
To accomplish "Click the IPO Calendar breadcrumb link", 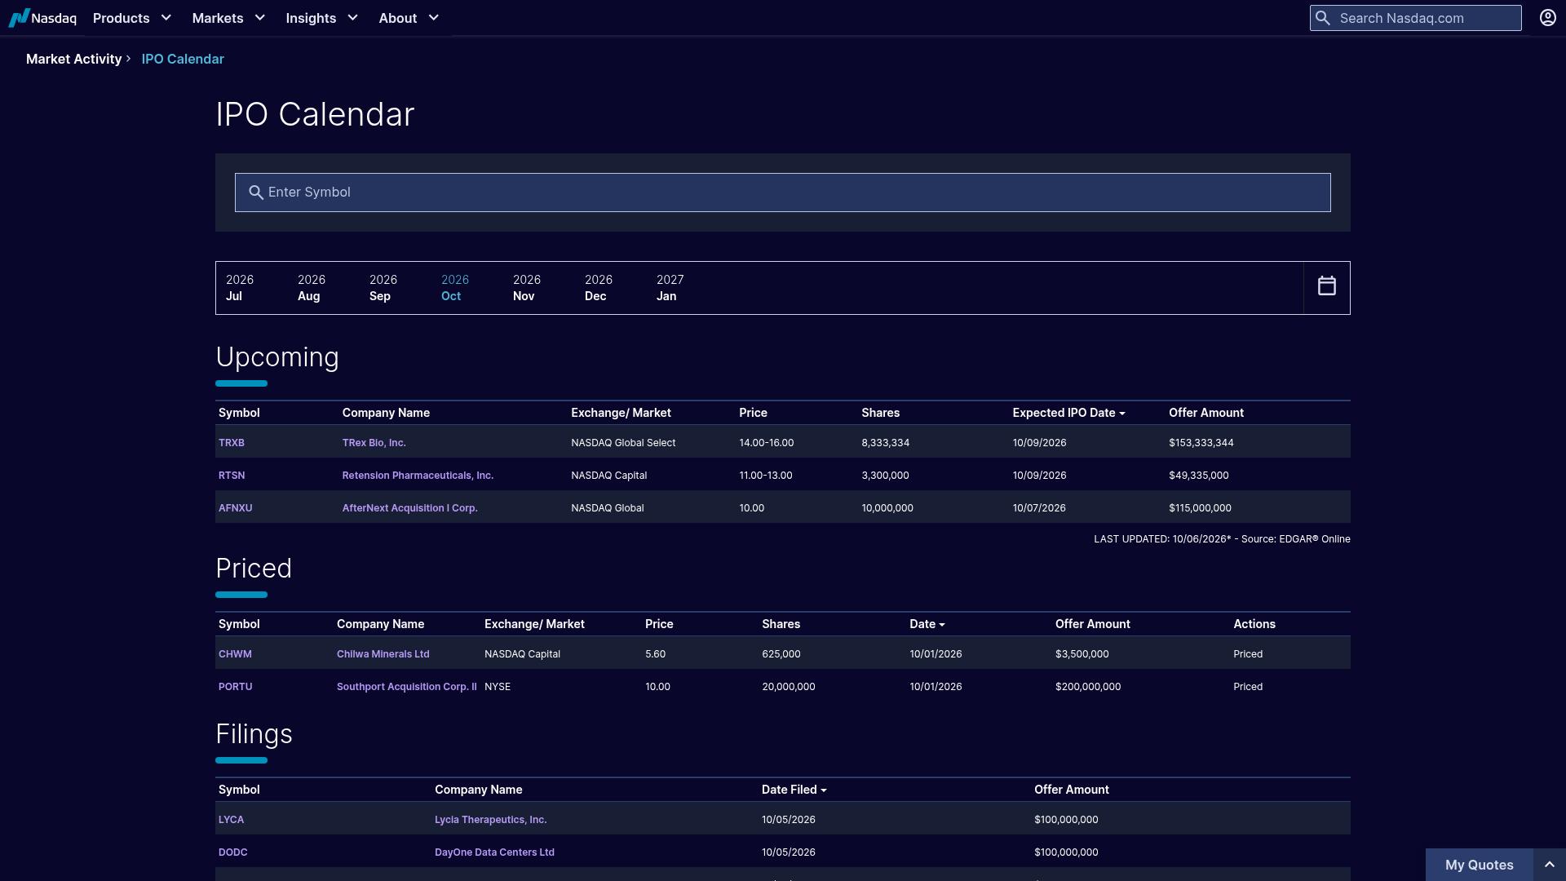I will tap(183, 59).
